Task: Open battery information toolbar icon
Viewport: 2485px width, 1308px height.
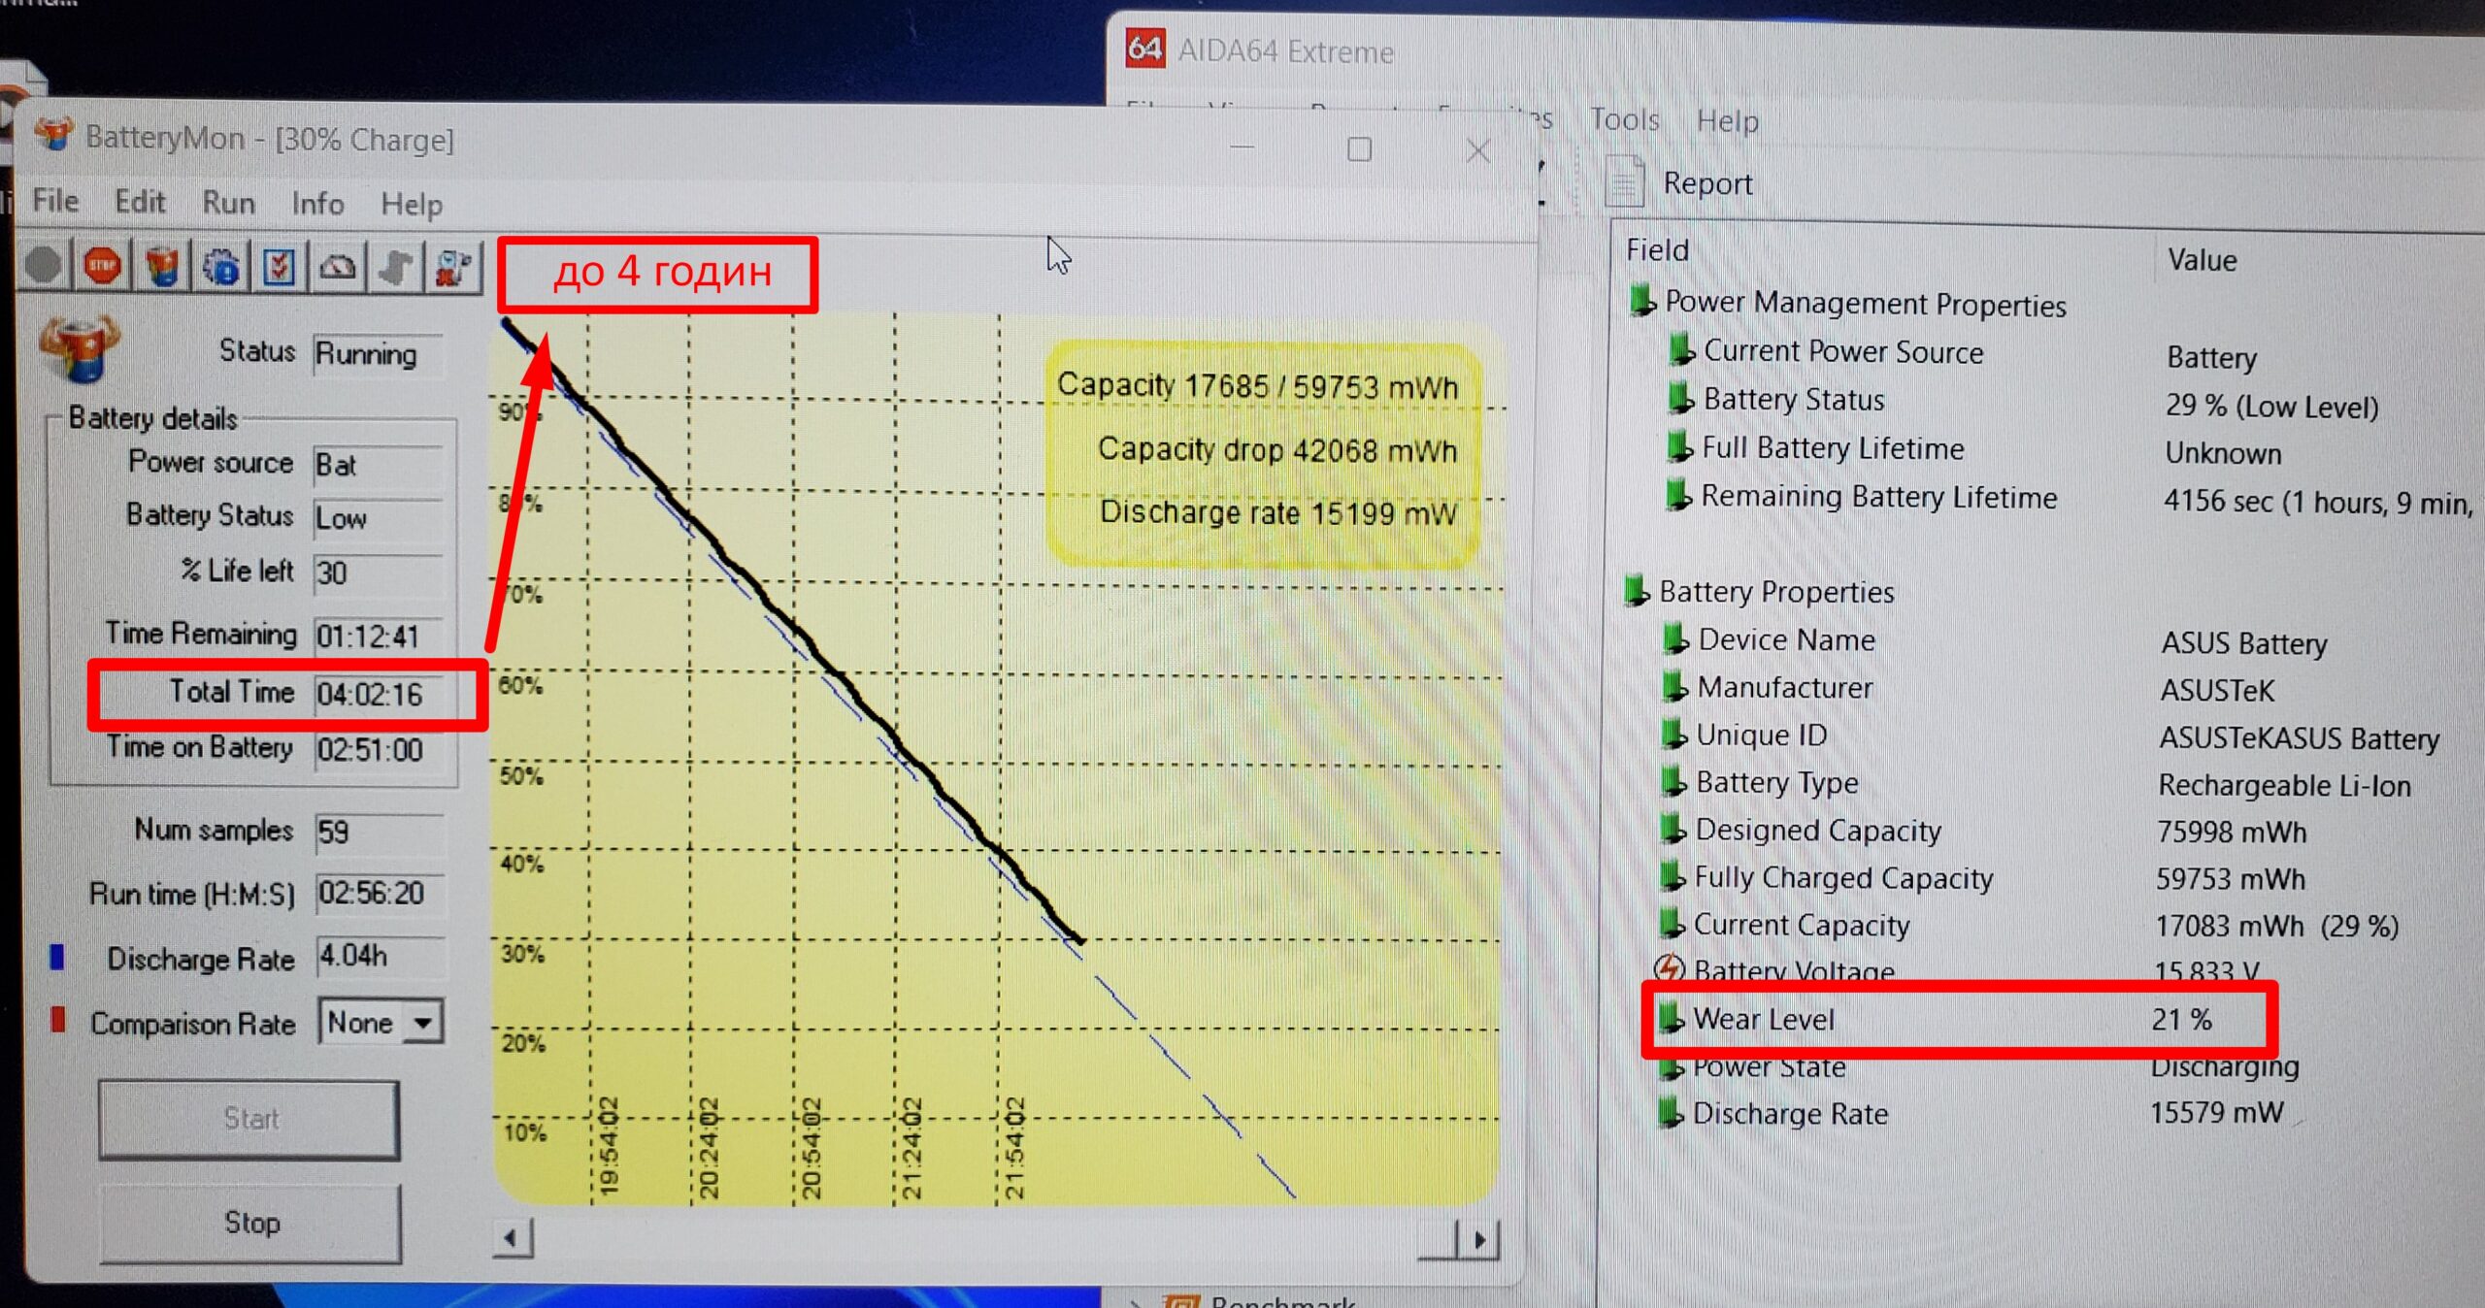Action: coord(162,266)
